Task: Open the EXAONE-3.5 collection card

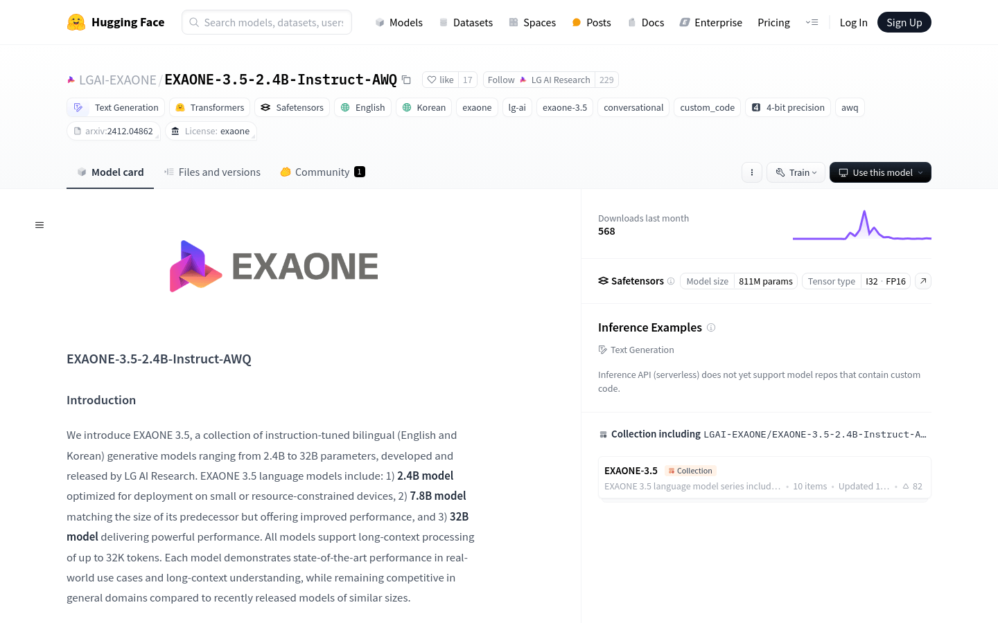Action: (764, 478)
